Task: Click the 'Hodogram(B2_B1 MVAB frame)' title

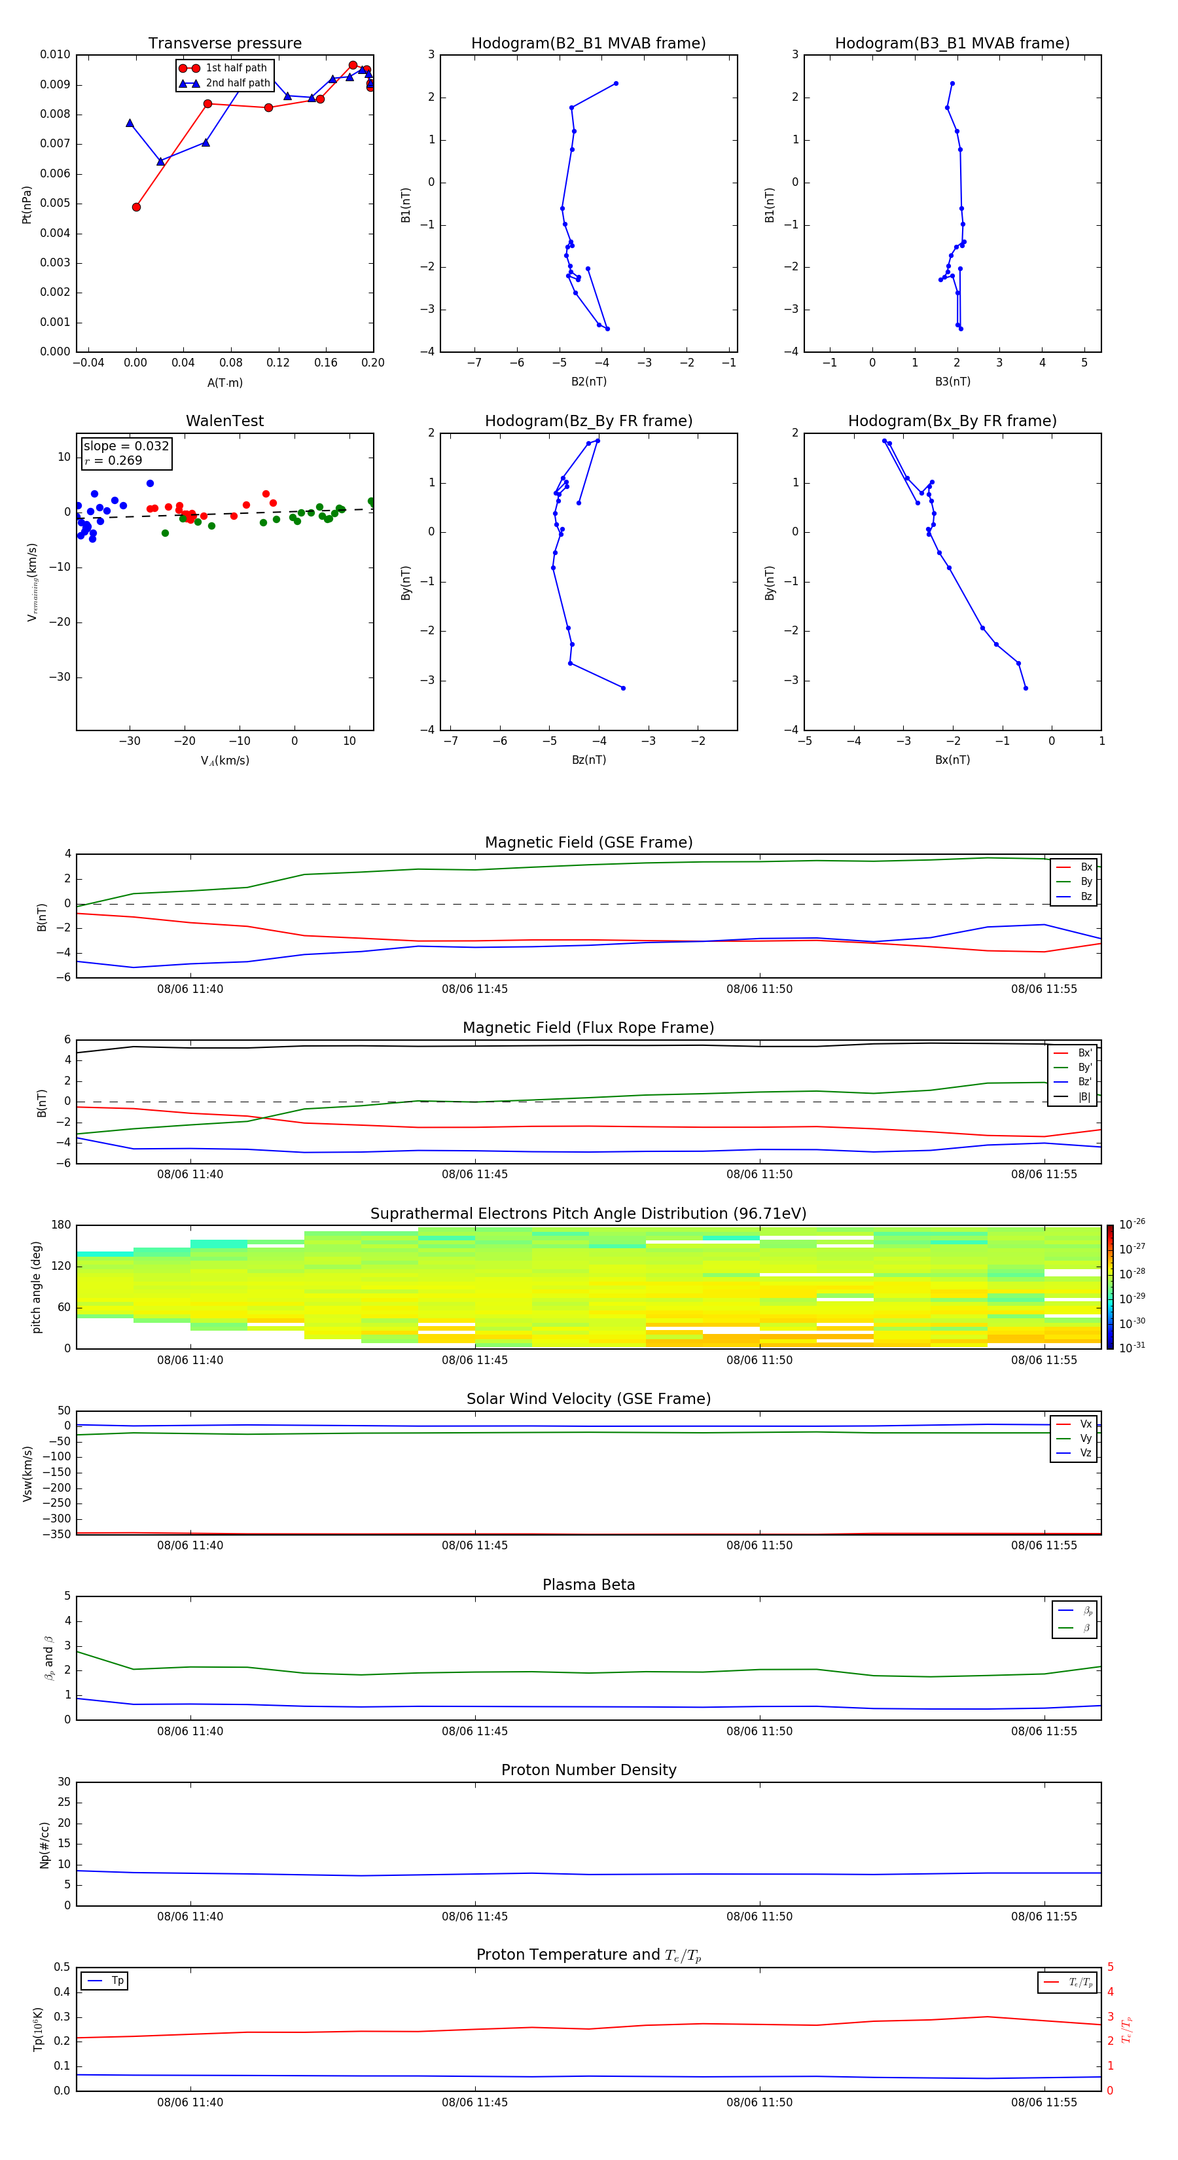Action: tap(588, 44)
